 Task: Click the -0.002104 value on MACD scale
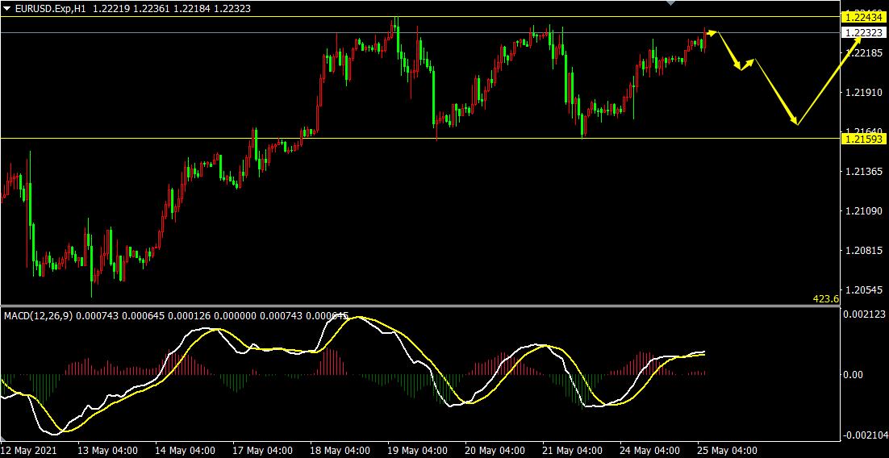pos(863,435)
